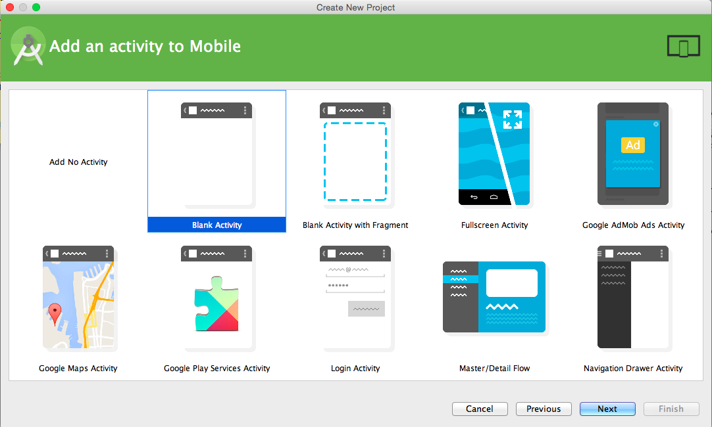
Task: Select the Add No Activity option
Action: coord(78,162)
